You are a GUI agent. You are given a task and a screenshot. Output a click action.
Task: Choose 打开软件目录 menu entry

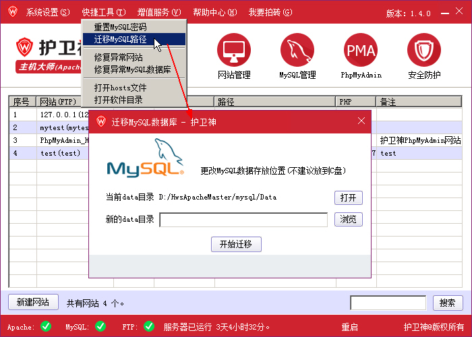pos(134,100)
